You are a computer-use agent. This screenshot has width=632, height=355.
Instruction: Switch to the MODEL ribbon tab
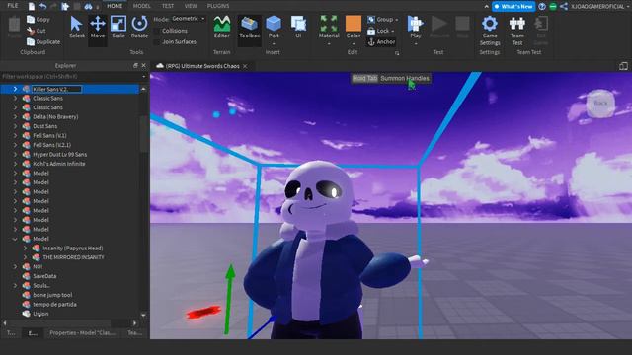(x=141, y=6)
